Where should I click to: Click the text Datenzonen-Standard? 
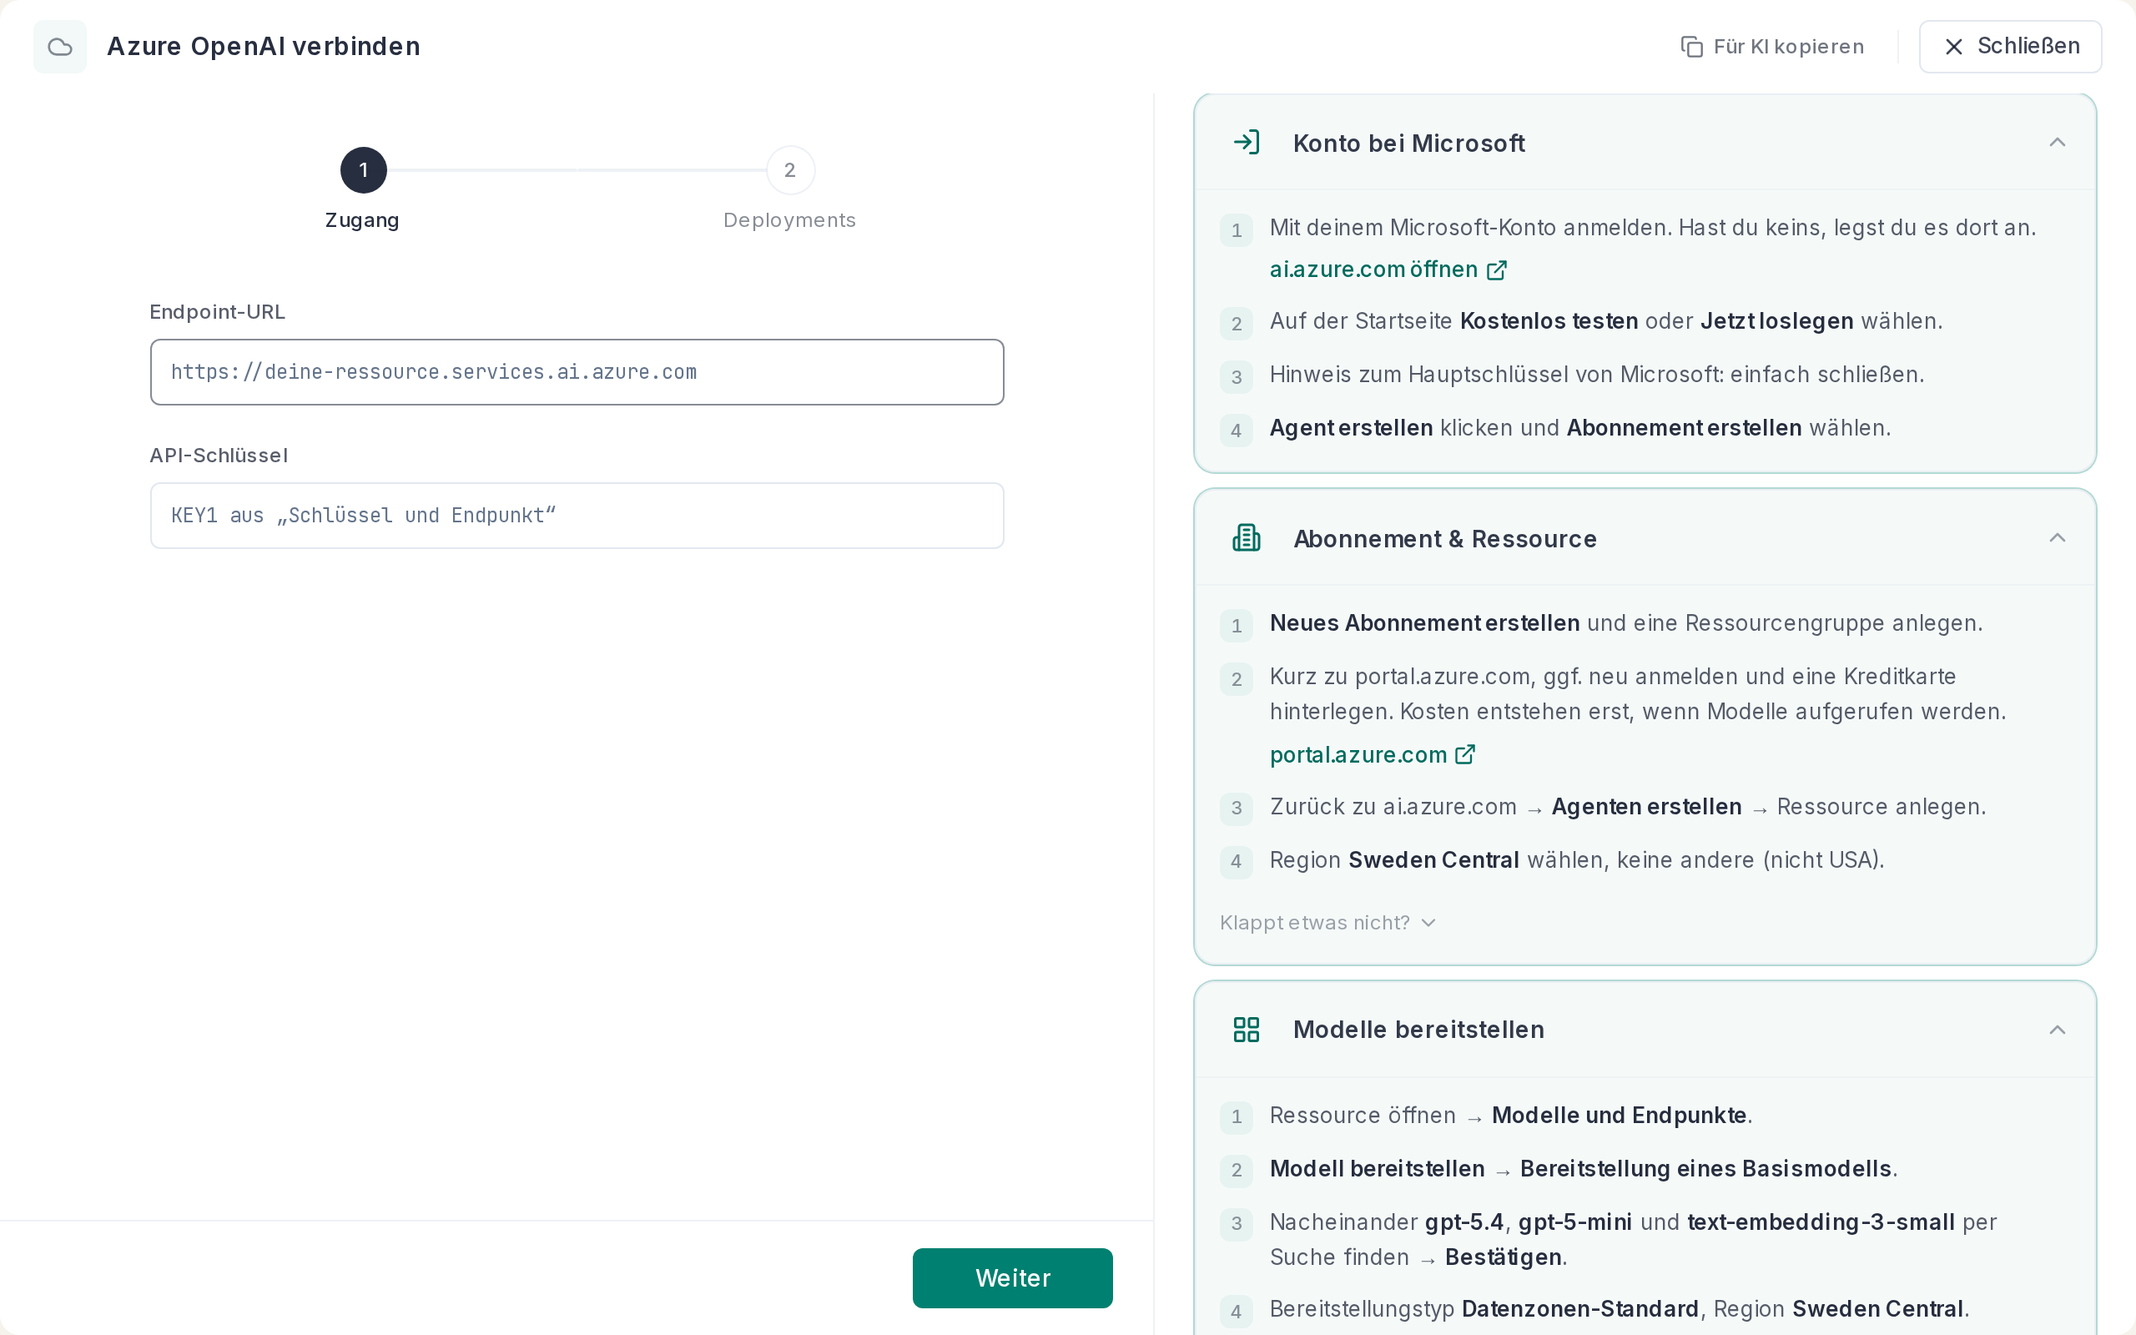1580,1308
